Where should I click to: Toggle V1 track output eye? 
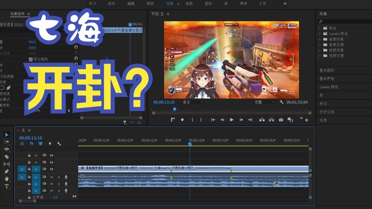pos(52,169)
